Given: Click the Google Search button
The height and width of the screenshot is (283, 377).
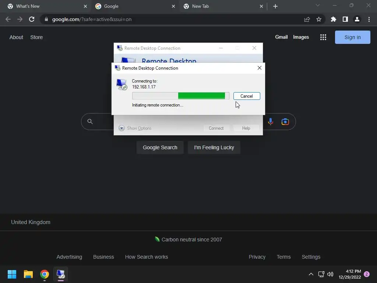Looking at the screenshot, I should coord(160,147).
